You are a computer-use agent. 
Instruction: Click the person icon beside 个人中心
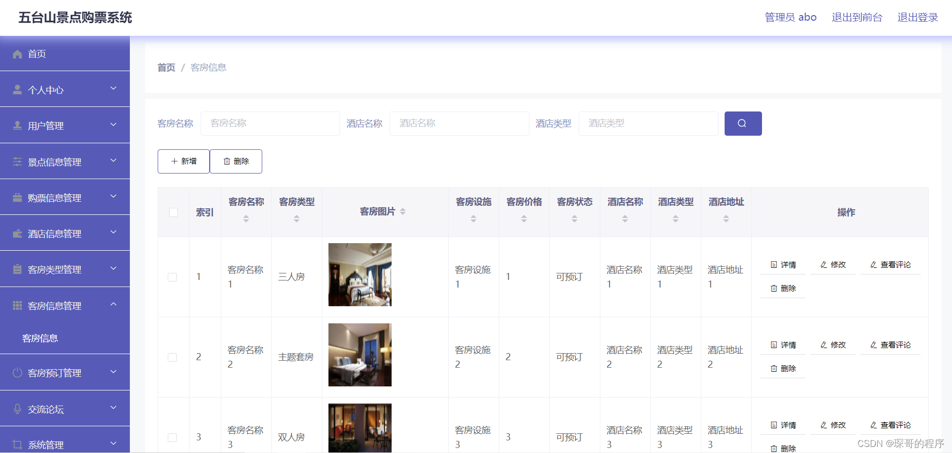click(17, 90)
